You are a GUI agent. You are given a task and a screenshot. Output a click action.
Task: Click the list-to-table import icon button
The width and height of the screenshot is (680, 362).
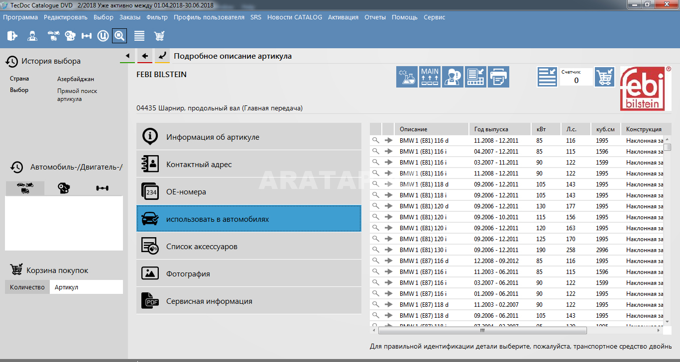pos(475,77)
